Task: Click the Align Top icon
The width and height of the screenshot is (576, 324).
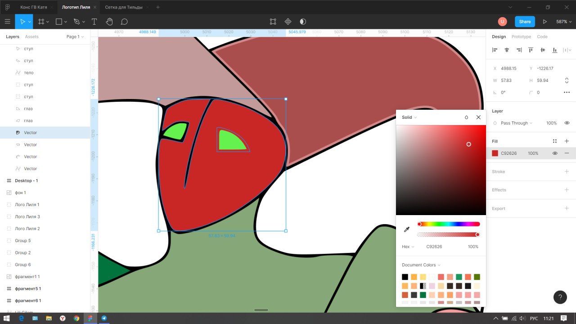Action: 531,50
